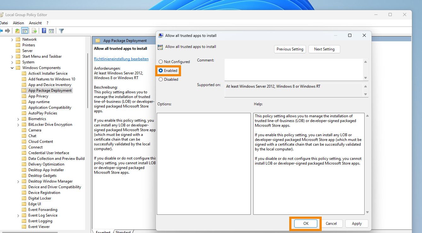Click the folder icon beside ActiveX Installer Service
This screenshot has width=422, height=233.
[x=24, y=73]
